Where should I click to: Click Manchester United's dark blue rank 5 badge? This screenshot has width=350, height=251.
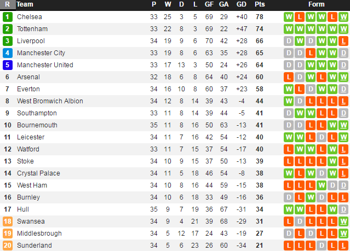click(8, 65)
